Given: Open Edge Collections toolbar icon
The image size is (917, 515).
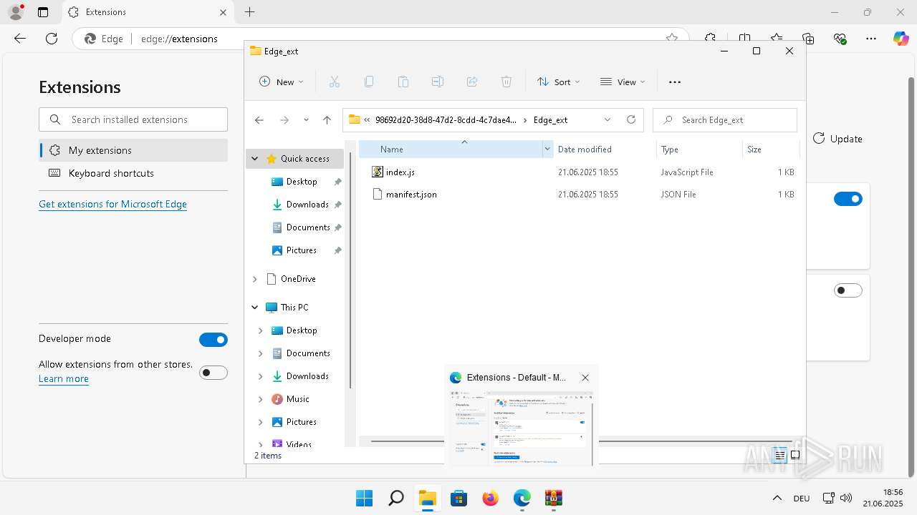Looking at the screenshot, I should (x=808, y=39).
